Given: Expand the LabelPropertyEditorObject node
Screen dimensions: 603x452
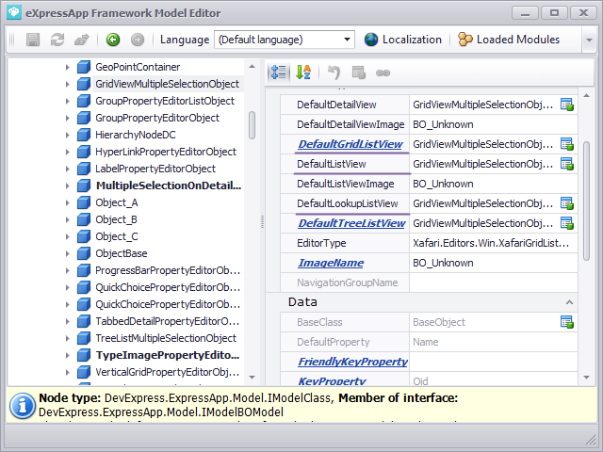Looking at the screenshot, I should (67, 169).
